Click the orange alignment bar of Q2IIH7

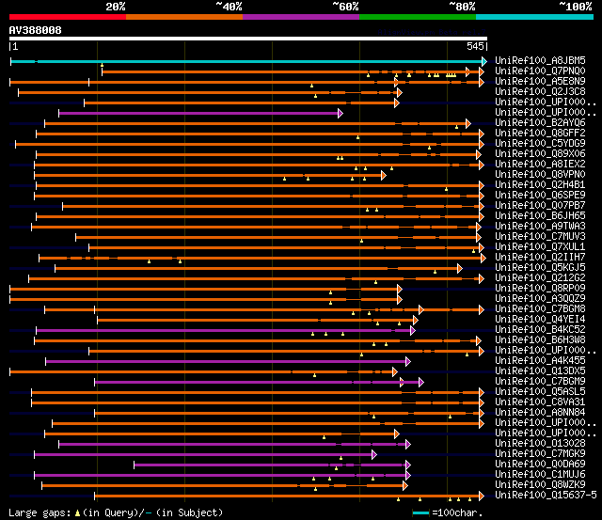click(262, 258)
